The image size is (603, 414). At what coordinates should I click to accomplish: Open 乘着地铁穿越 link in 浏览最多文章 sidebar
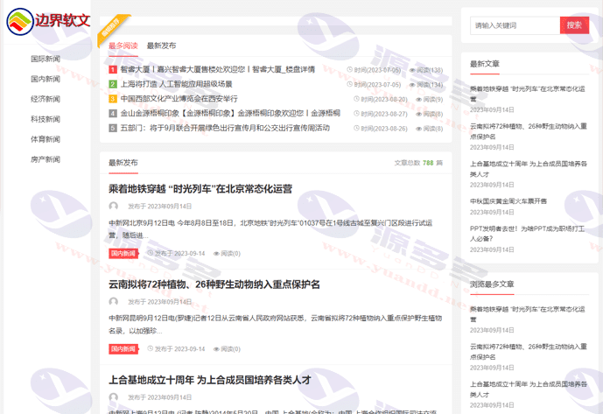click(528, 314)
